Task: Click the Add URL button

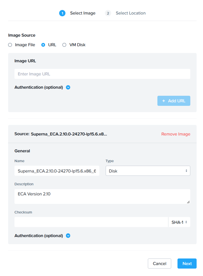Action: [x=174, y=101]
